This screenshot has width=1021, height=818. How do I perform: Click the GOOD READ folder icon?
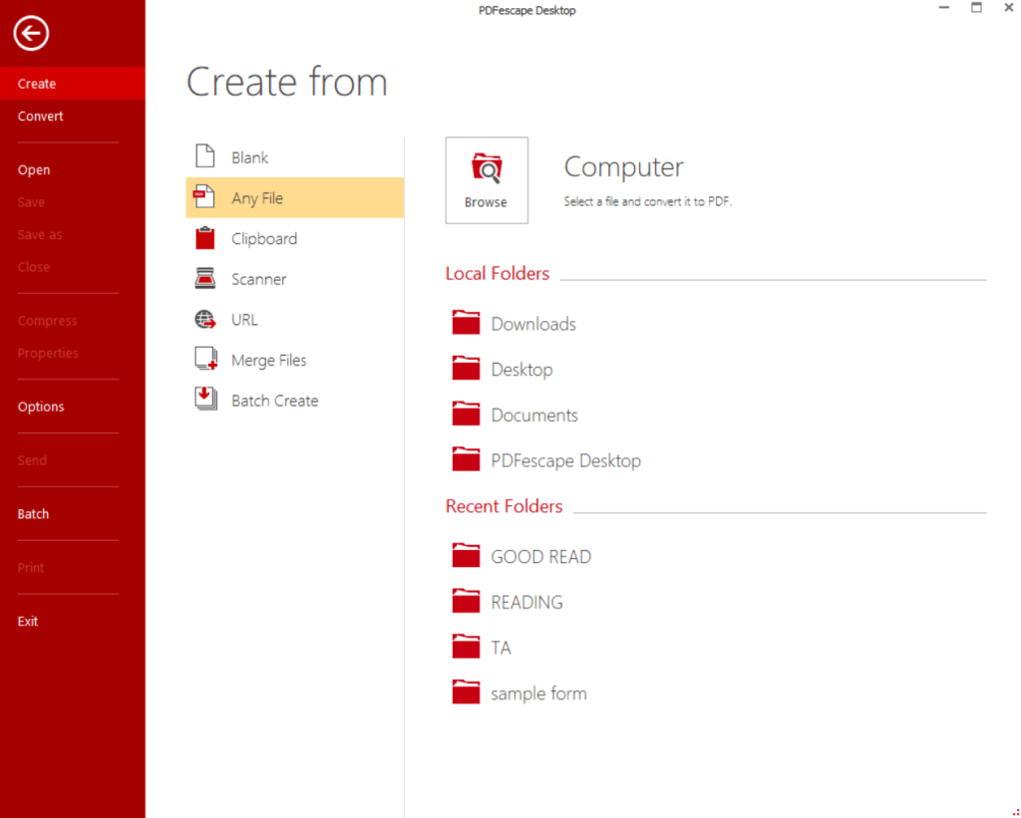click(467, 556)
